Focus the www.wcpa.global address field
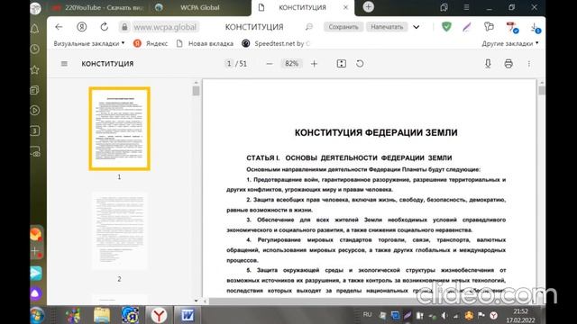577x324 pixels. tap(165, 27)
